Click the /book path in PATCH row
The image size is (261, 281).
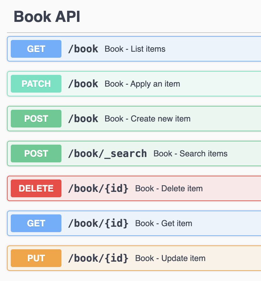click(83, 84)
